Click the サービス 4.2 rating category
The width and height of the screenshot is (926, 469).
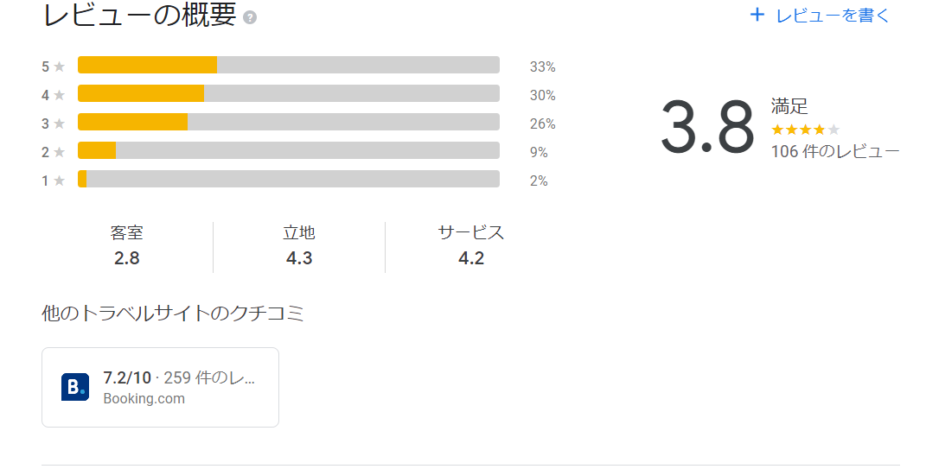(x=471, y=245)
